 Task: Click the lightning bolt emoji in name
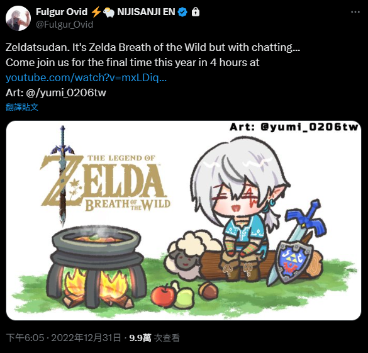point(96,12)
